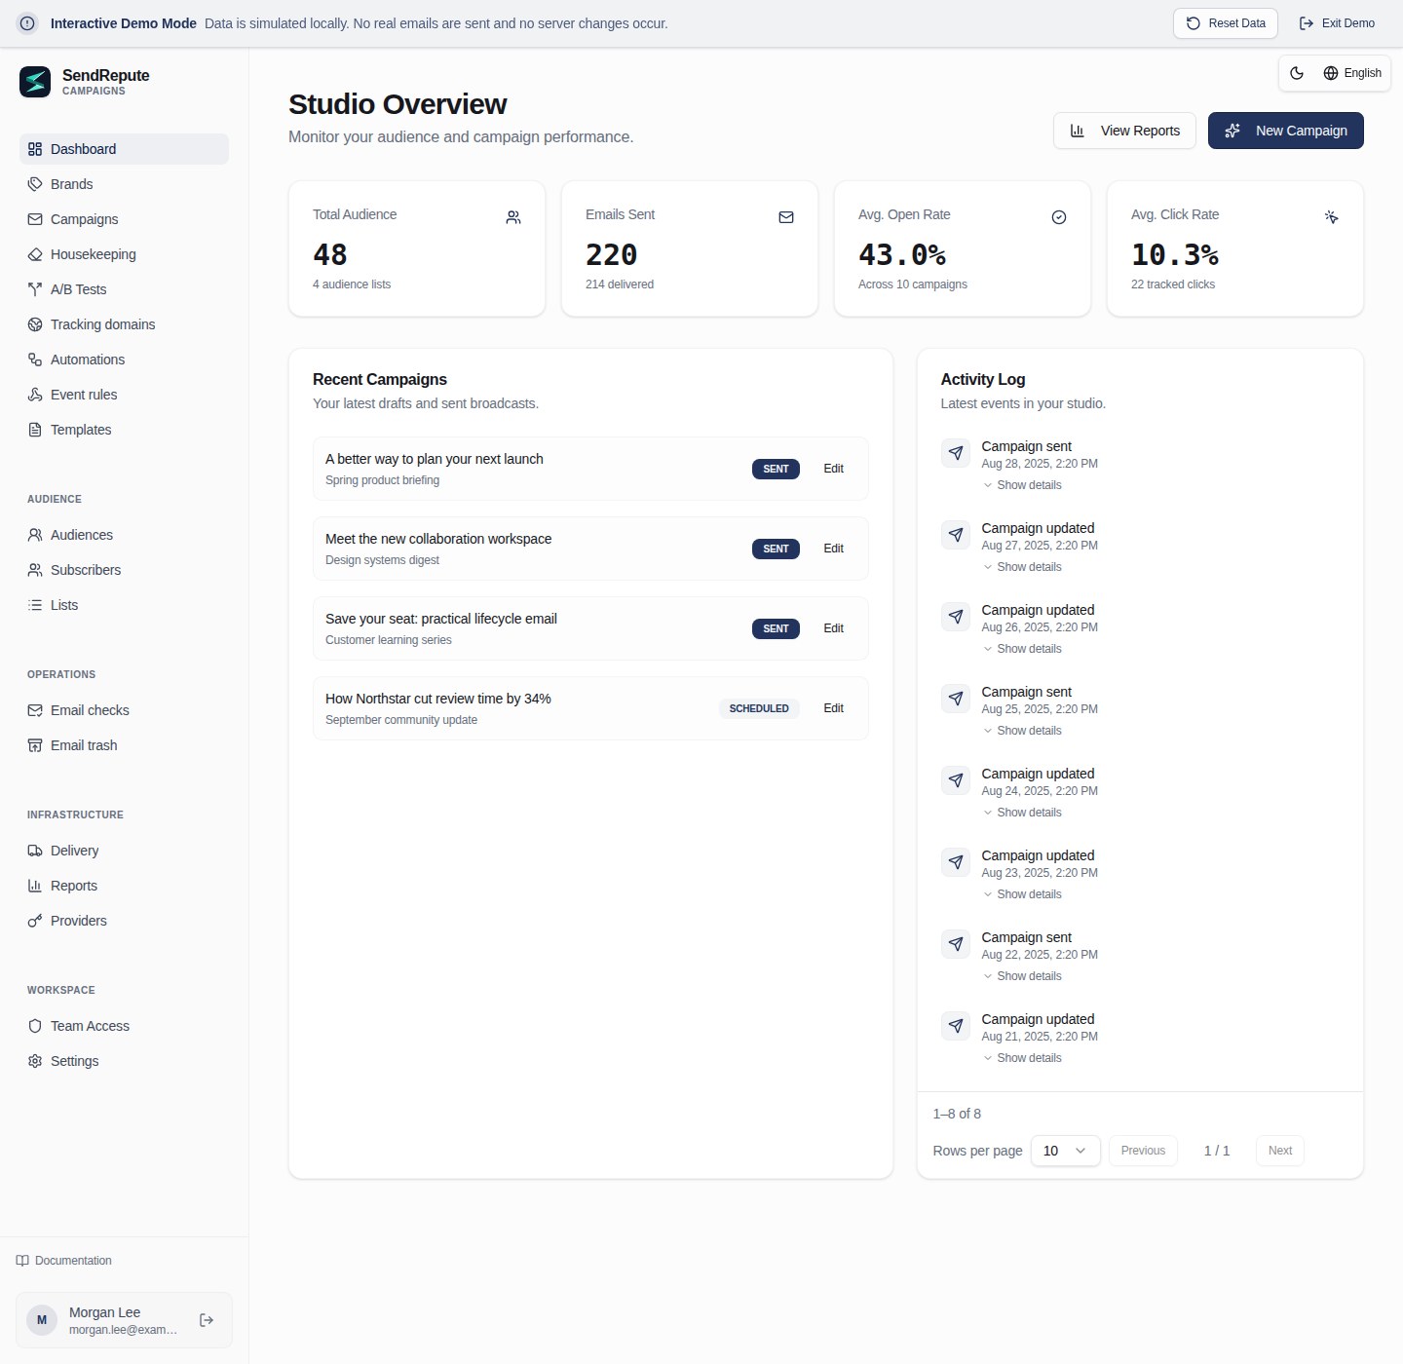Viewport: 1403px width, 1364px height.
Task: Click Previous page in Activity Log
Action: 1143,1151
